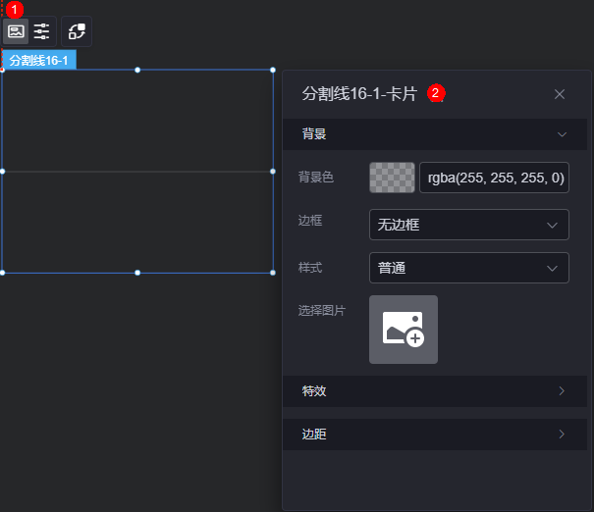This screenshot has height=512, width=594.
Task: Edit the rgba(255, 255, 255, 0) color field
Action: click(494, 178)
